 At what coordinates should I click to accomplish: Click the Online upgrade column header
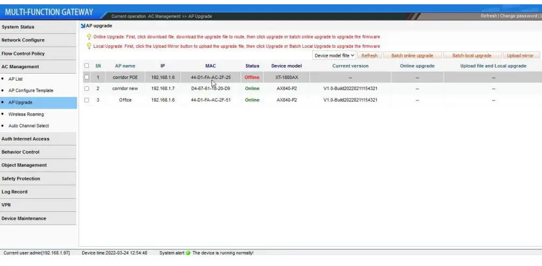(417, 66)
